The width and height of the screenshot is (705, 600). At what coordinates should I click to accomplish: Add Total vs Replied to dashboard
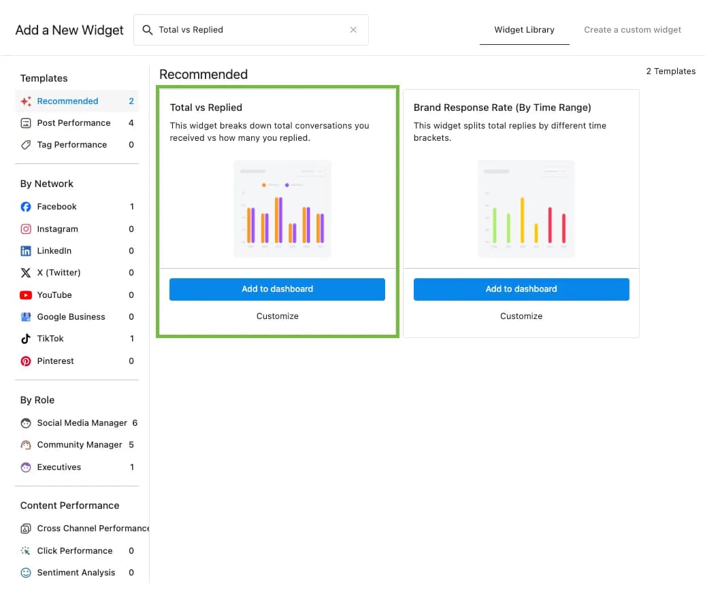(277, 289)
